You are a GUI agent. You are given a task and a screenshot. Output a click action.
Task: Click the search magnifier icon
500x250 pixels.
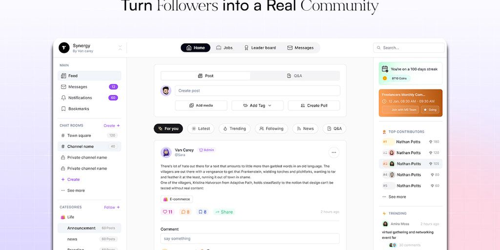tap(379, 48)
